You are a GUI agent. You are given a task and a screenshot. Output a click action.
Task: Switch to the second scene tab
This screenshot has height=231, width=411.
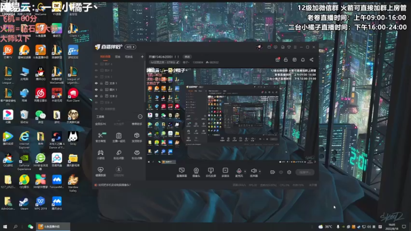point(118,57)
